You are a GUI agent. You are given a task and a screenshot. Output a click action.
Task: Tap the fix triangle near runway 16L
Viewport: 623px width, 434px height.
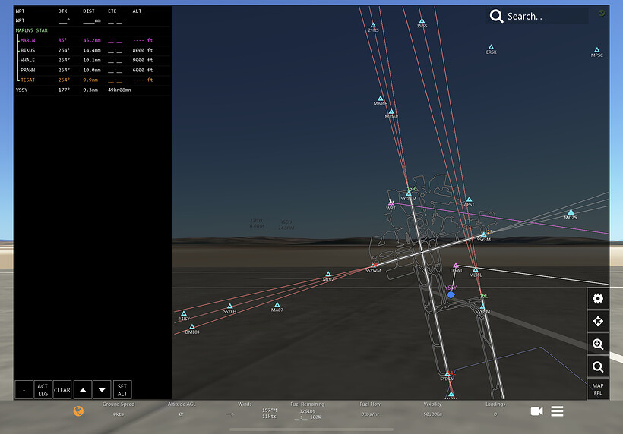[482, 307]
